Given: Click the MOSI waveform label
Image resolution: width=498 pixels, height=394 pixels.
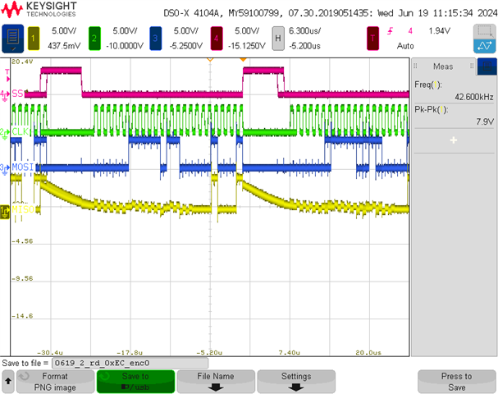Looking at the screenshot, I should pos(22,167).
